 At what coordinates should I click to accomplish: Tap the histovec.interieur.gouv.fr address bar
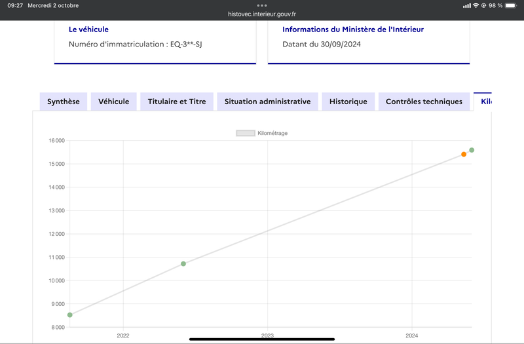[262, 14]
